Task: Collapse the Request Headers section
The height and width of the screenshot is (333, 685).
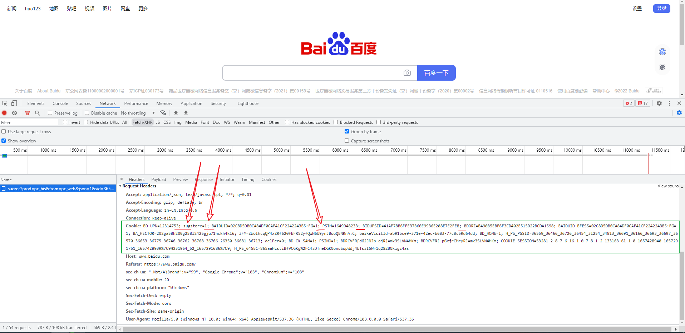Action: [120, 186]
